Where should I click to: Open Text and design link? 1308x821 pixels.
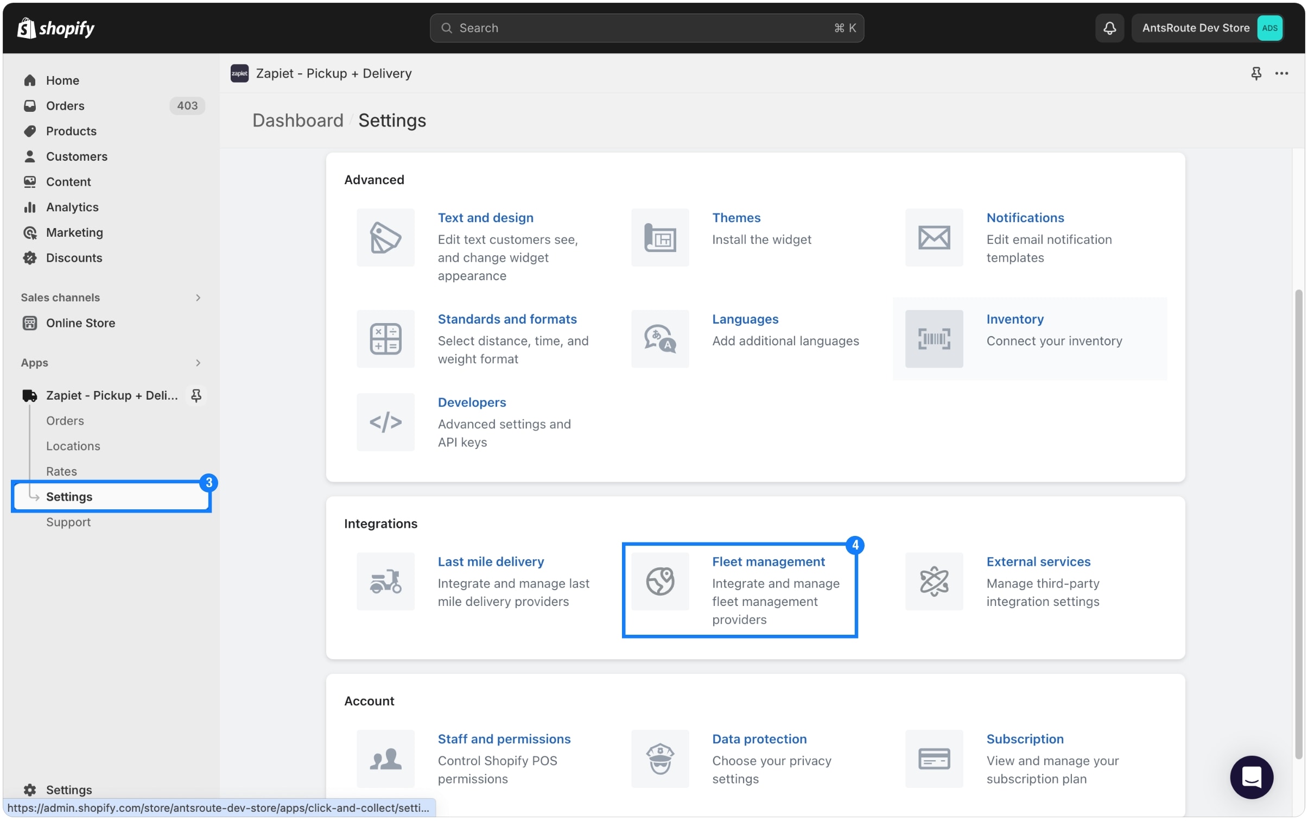tap(485, 218)
